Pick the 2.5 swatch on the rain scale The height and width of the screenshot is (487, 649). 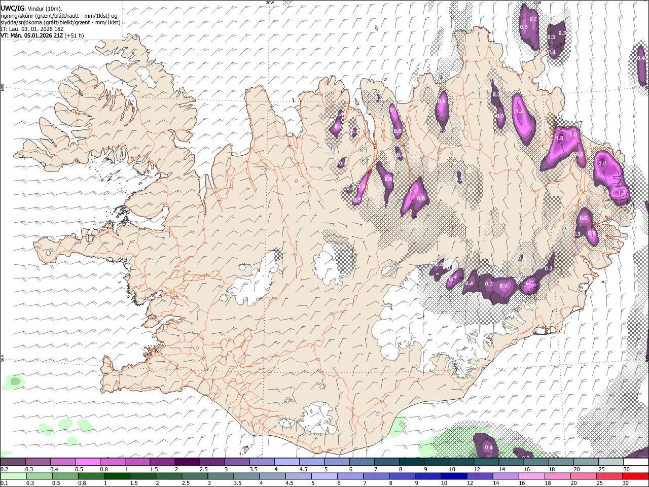(x=195, y=476)
